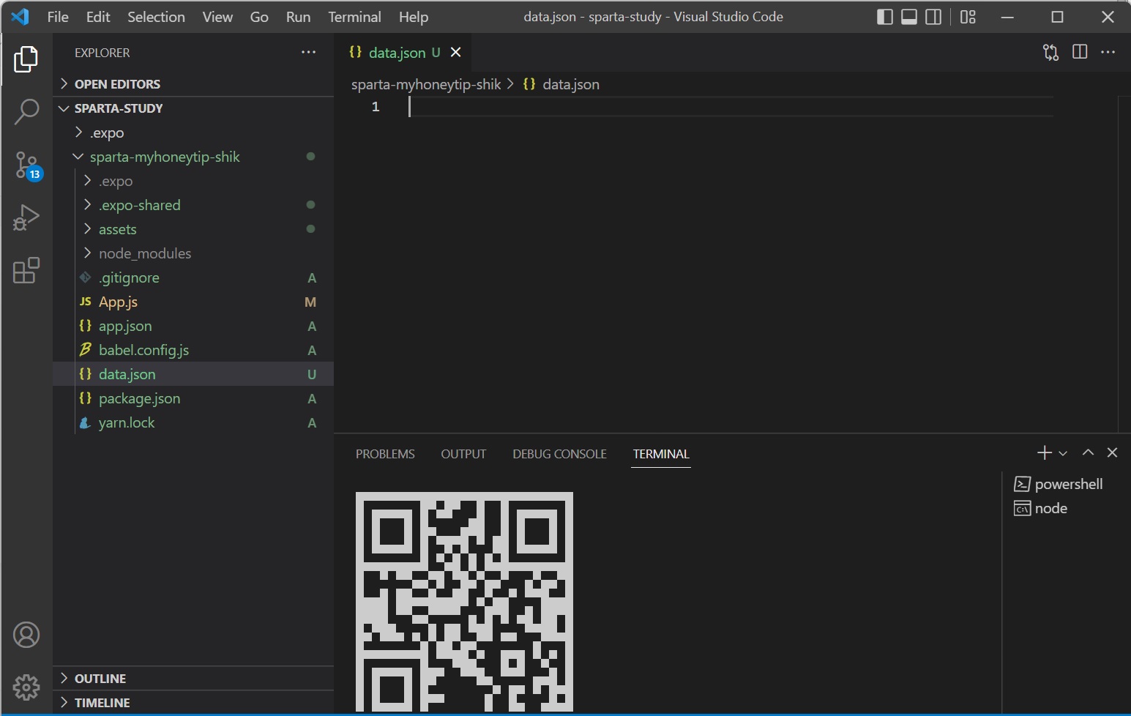Open the Go menu
1131x716 pixels.
[x=259, y=17]
